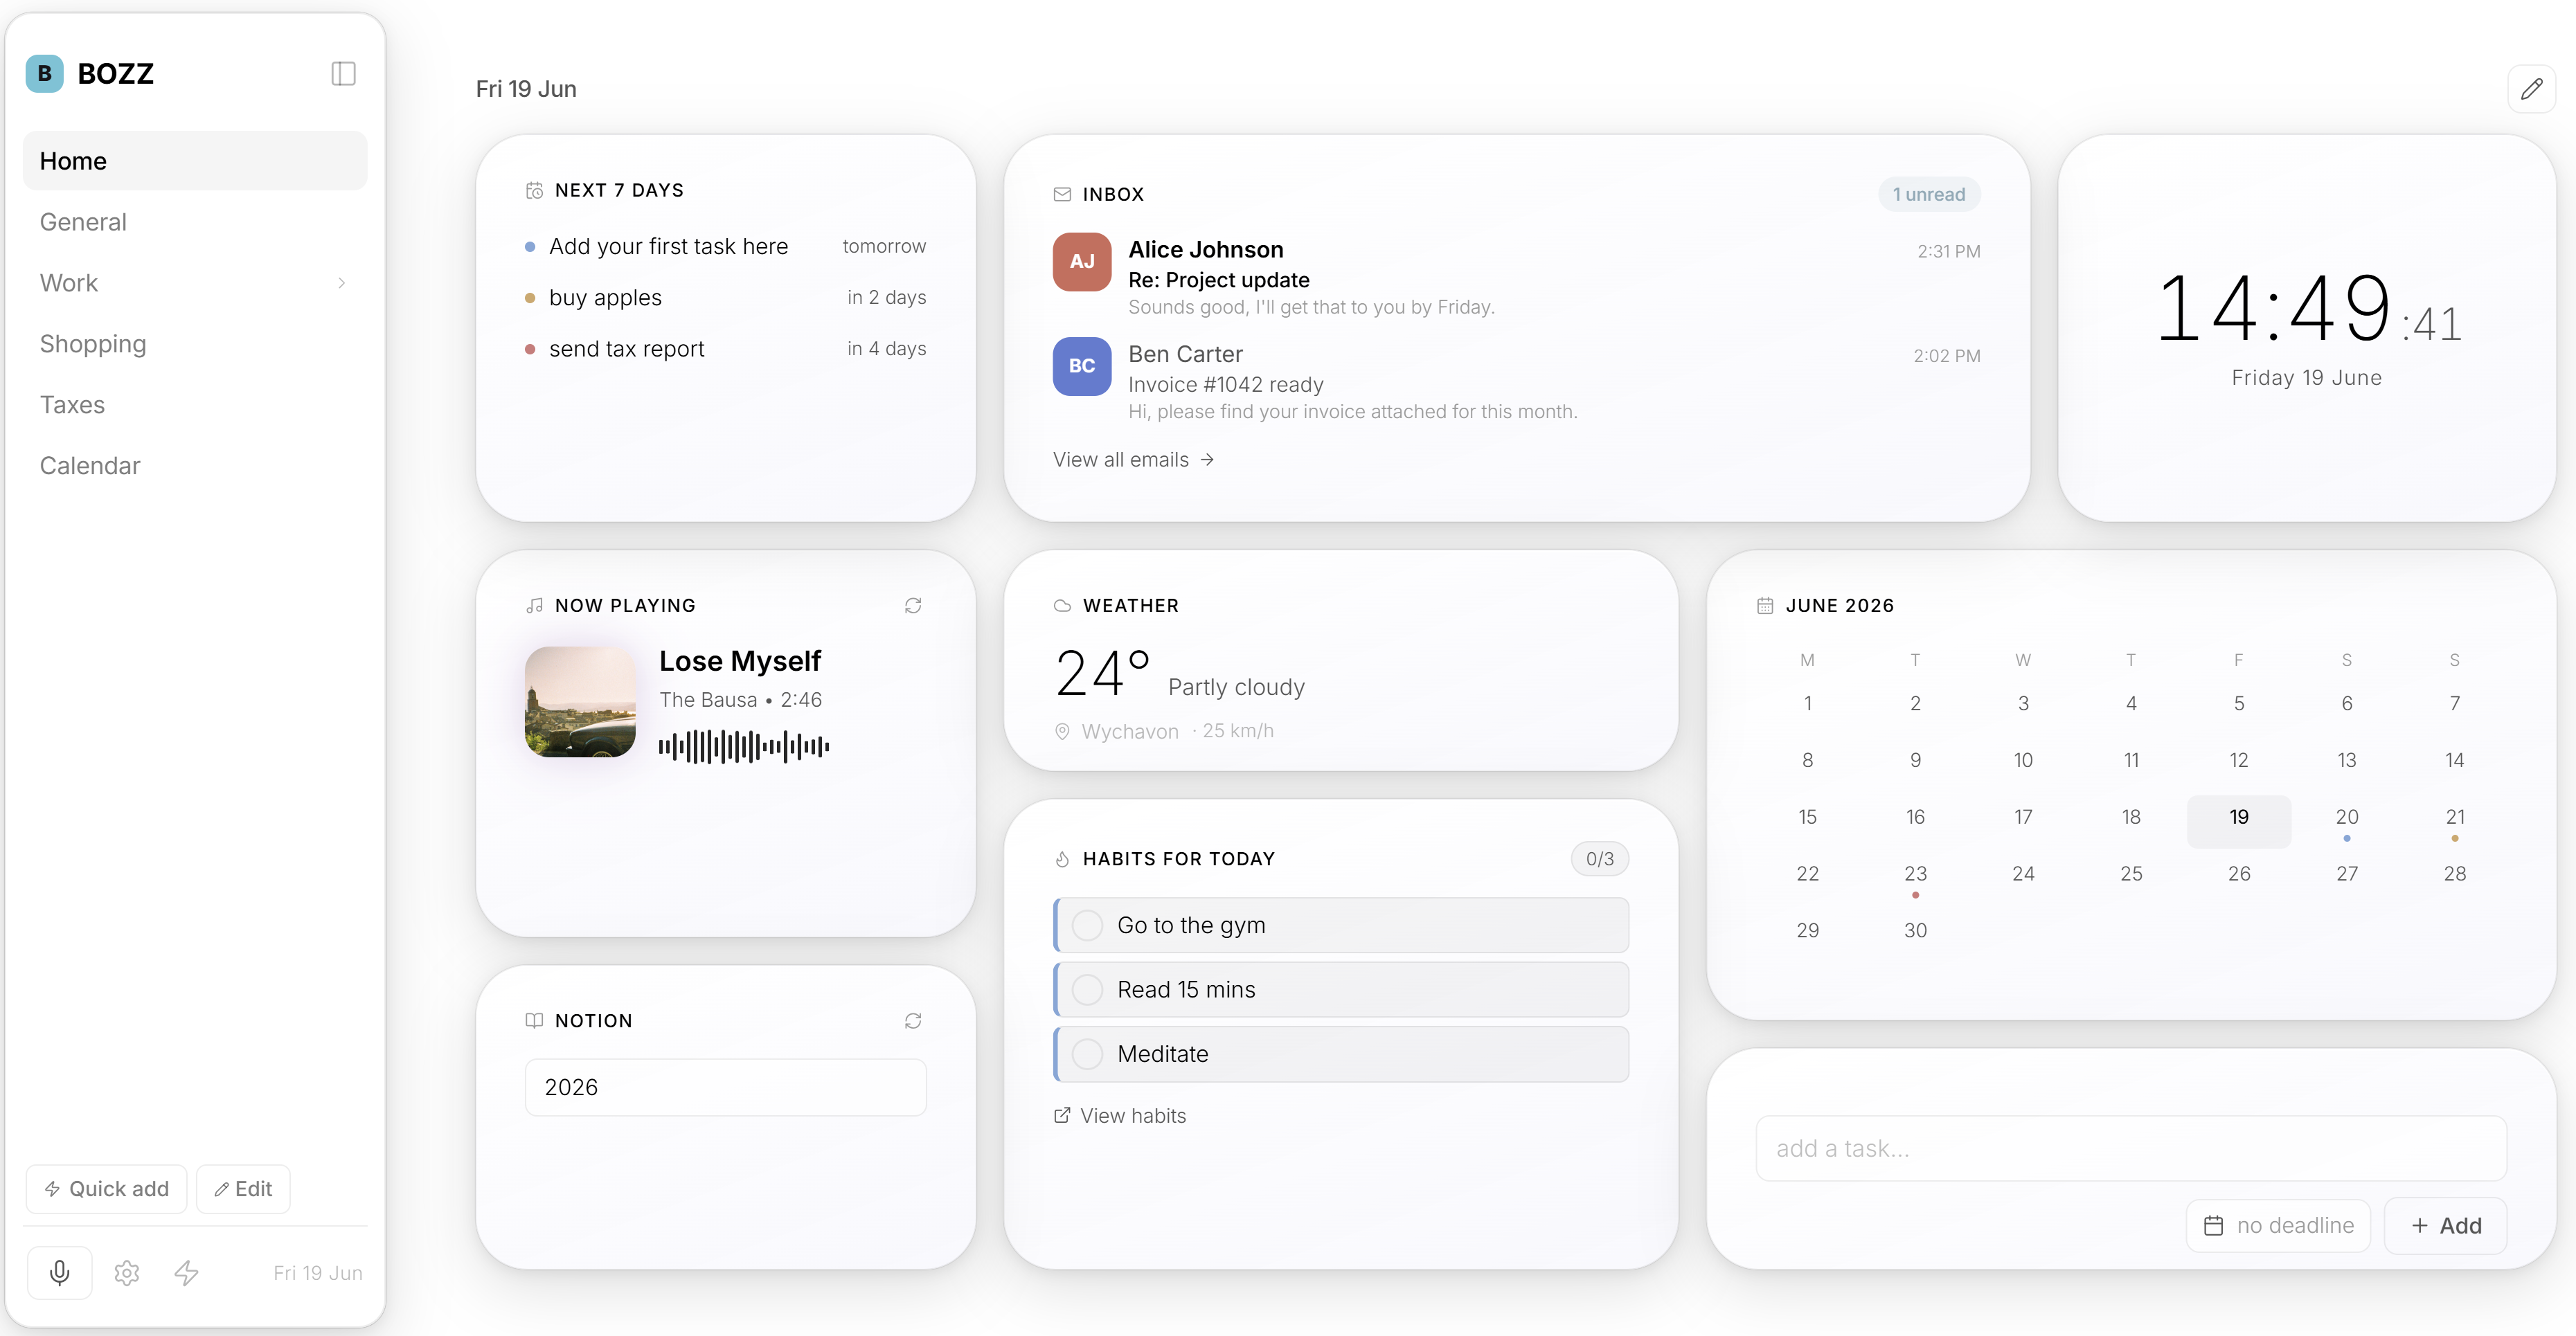Click the Inbox envelope icon
Screen dimensions: 2576x1336
coord(1062,194)
